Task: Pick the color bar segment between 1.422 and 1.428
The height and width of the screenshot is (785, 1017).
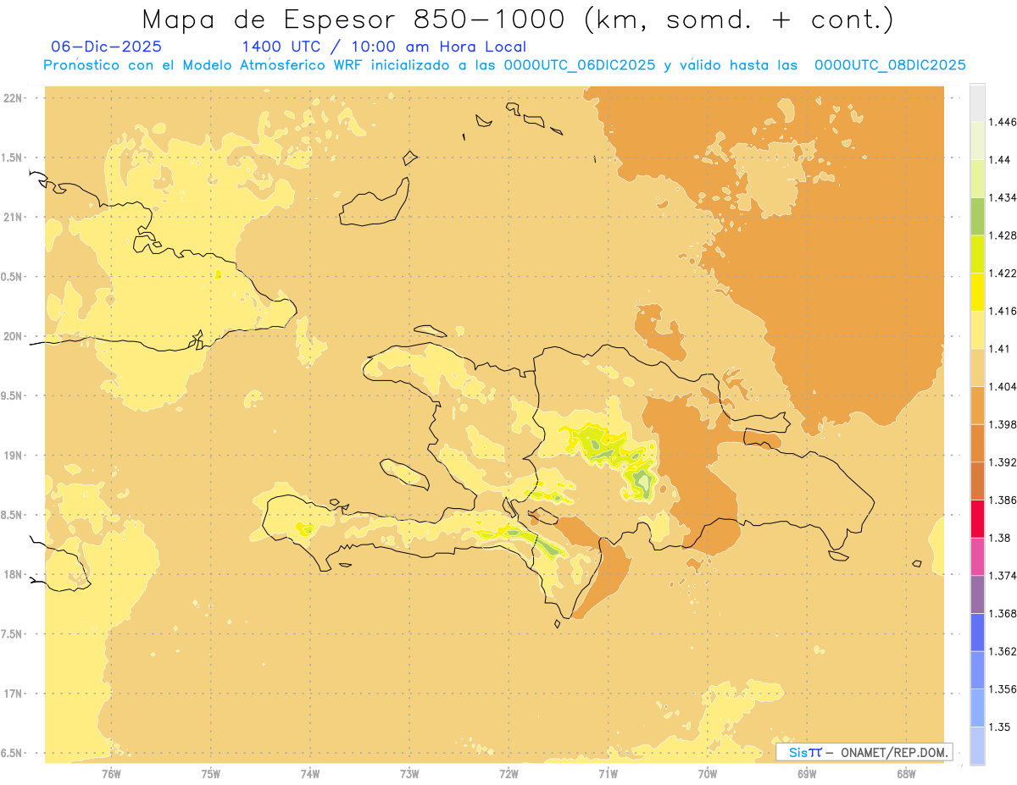Action: 977,254
